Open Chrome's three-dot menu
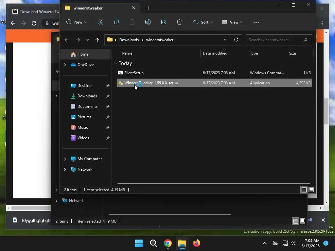The width and height of the screenshot is (335, 251). (322, 23)
